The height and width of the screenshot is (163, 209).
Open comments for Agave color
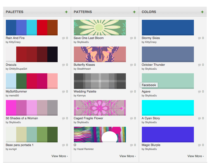(201, 92)
